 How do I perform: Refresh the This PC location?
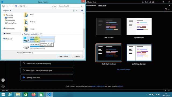[55, 6]
